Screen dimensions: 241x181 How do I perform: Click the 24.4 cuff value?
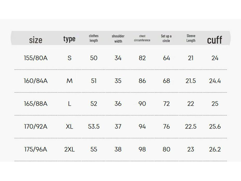point(215,81)
